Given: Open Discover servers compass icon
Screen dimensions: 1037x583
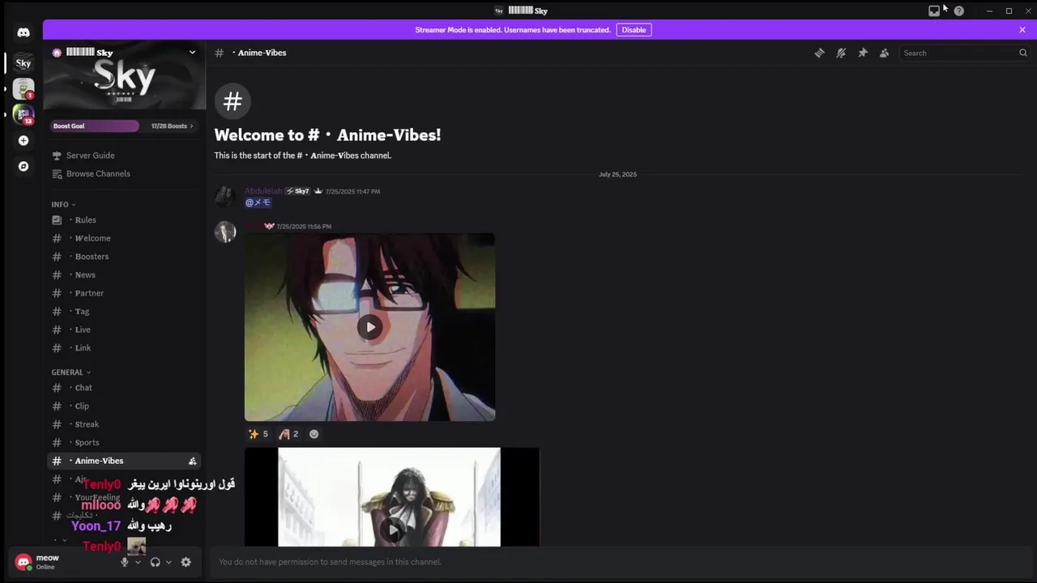Looking at the screenshot, I should 23,166.
